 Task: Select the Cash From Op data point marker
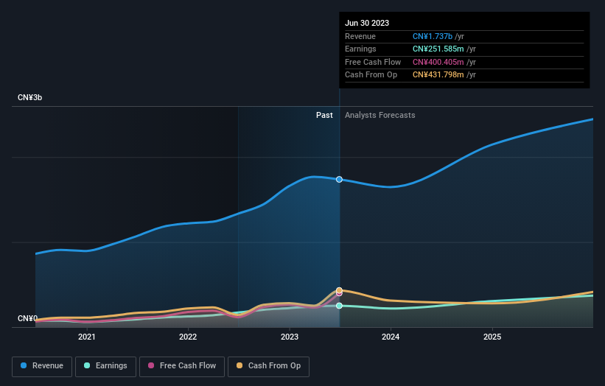pos(339,290)
